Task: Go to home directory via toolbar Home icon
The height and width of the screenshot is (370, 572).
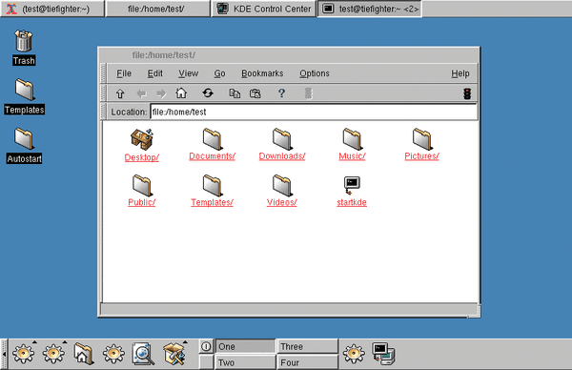Action: point(181,93)
